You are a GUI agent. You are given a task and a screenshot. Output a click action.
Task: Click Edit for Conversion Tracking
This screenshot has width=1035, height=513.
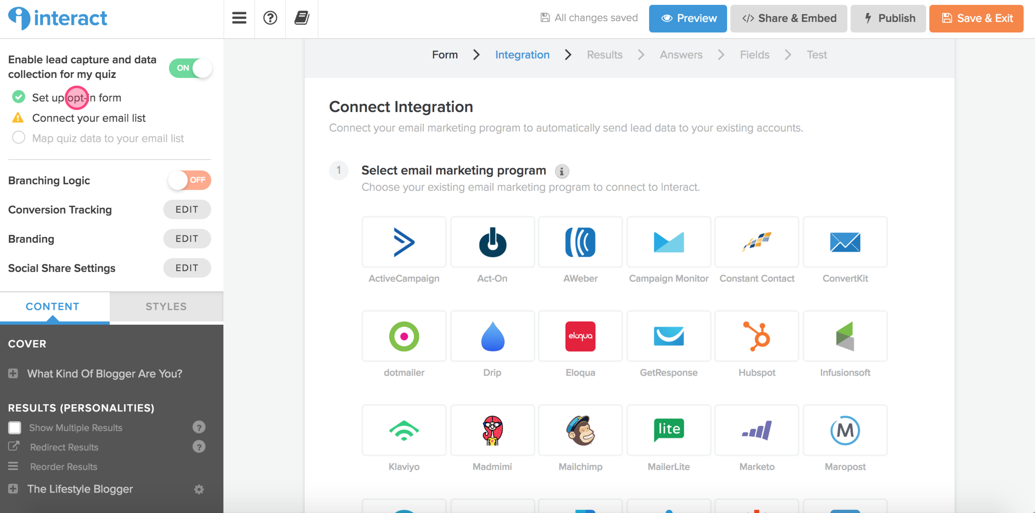tap(187, 209)
